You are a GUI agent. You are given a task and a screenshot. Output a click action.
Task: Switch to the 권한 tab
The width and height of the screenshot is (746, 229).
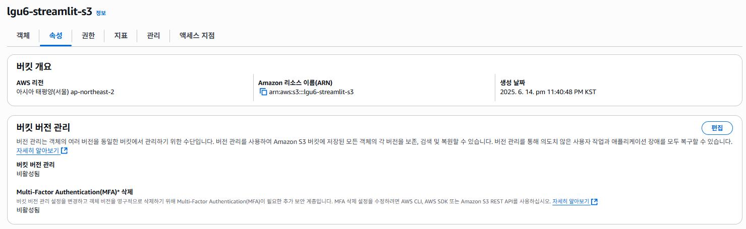pyautogui.click(x=88, y=36)
